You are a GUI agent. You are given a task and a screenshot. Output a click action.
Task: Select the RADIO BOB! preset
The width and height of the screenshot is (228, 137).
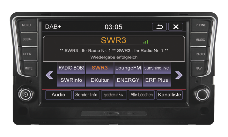point(71,68)
